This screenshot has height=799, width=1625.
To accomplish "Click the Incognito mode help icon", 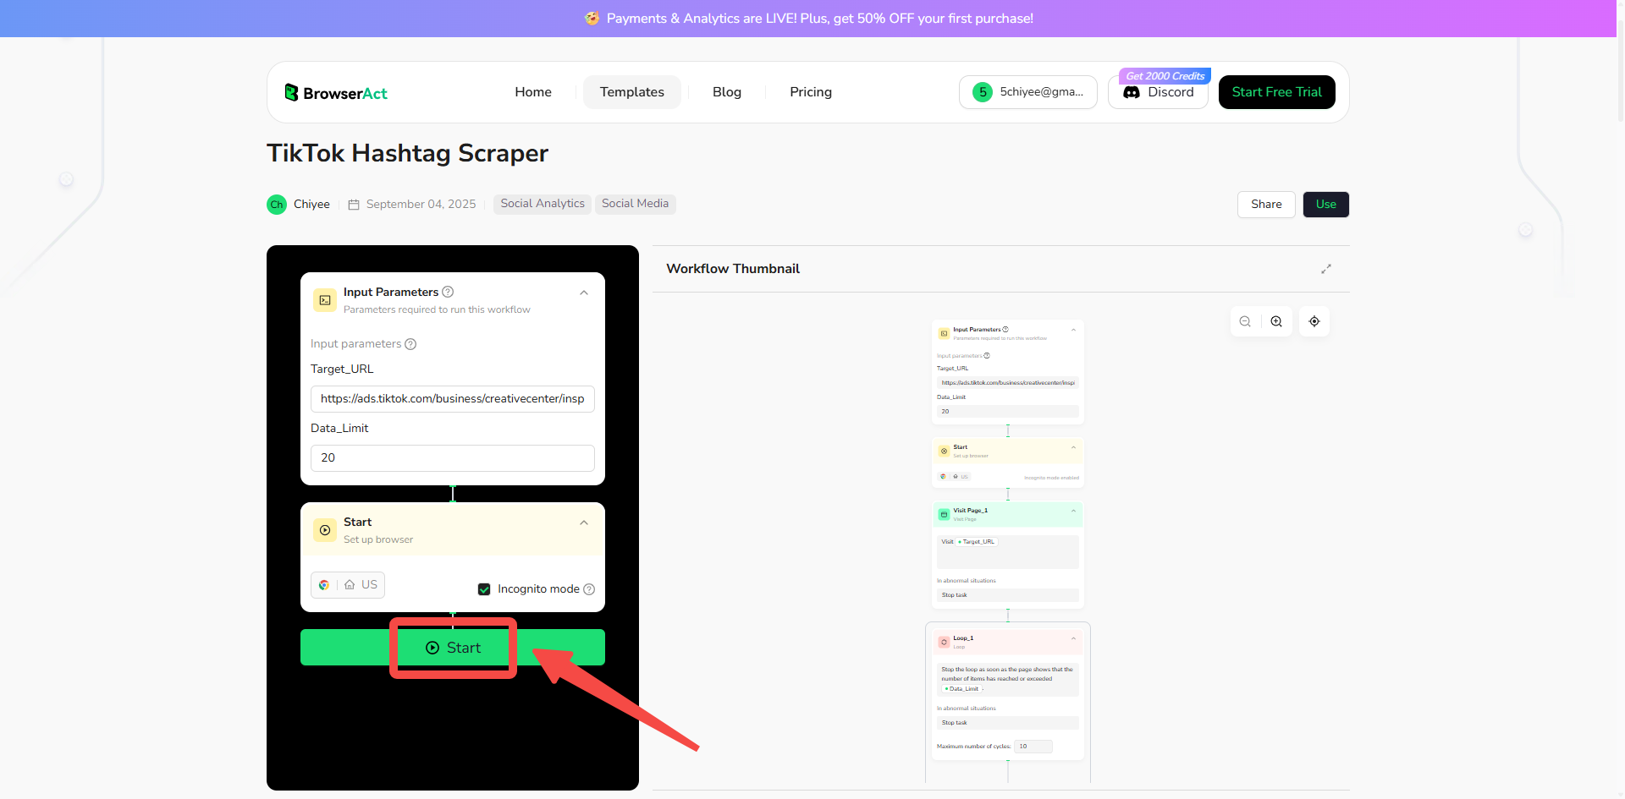I will 589,589.
